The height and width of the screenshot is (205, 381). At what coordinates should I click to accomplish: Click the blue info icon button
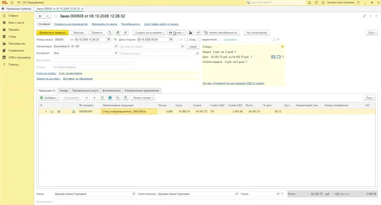coord(110,98)
